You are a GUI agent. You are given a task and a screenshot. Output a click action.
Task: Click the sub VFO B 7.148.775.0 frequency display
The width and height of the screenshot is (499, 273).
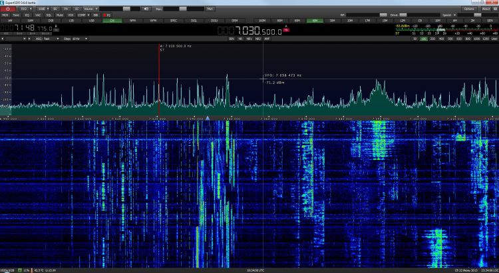pyautogui.click(x=27, y=29)
